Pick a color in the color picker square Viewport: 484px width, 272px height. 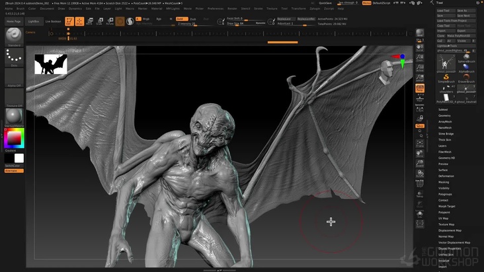[13, 137]
